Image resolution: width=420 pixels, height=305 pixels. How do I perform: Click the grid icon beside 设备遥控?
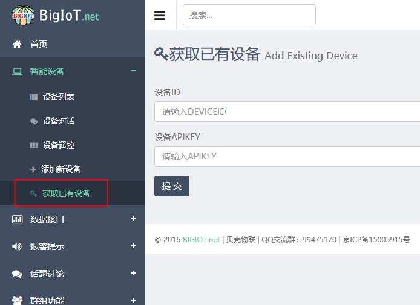click(x=34, y=145)
